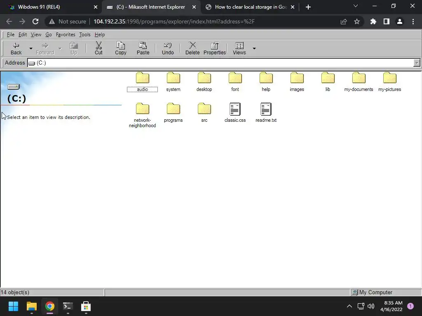Open Microsoft Store from taskbar
Viewport: 422px width, 316px height.
tap(86, 306)
